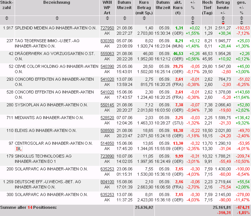
Task: Click the Stückzahl value 1.259
Action: pos(8,182)
